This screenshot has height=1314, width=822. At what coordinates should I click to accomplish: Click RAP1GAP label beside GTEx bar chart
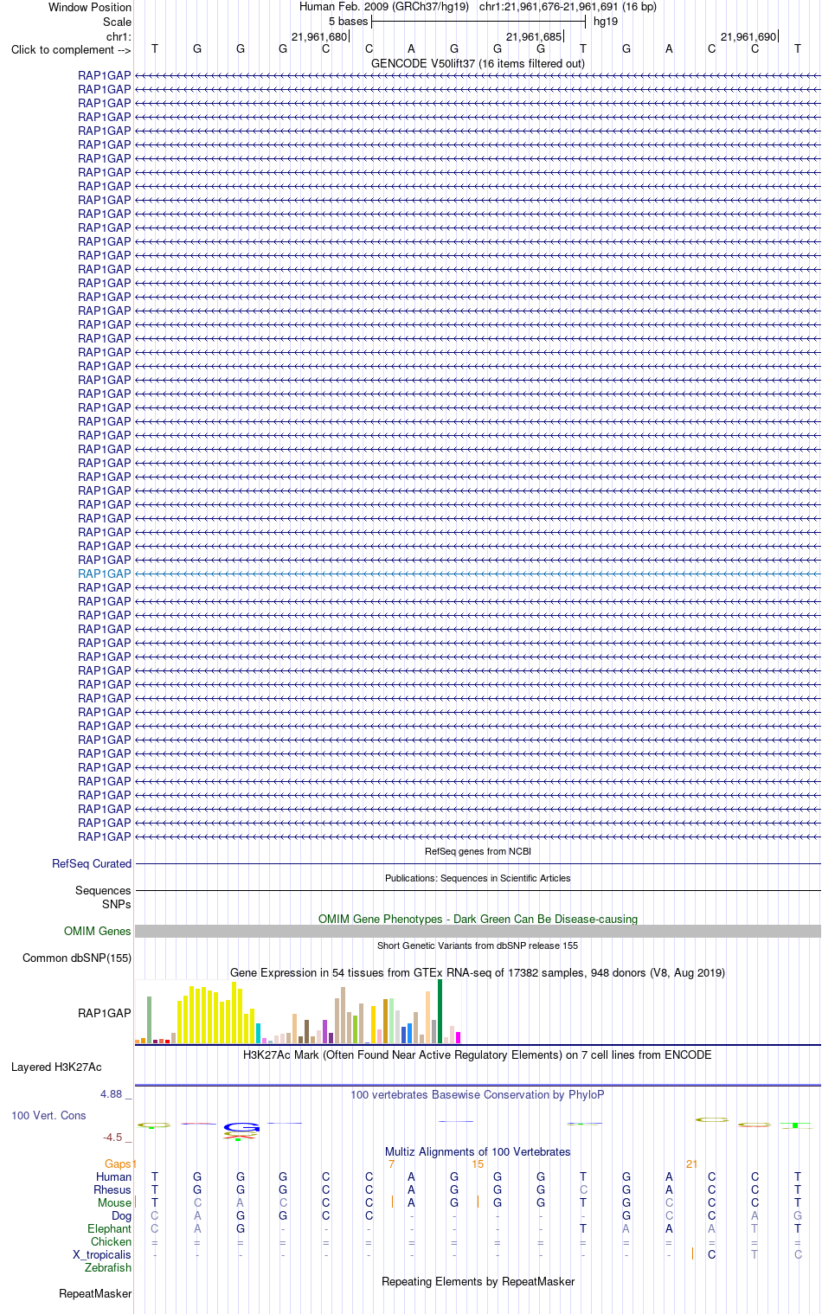tap(105, 1013)
